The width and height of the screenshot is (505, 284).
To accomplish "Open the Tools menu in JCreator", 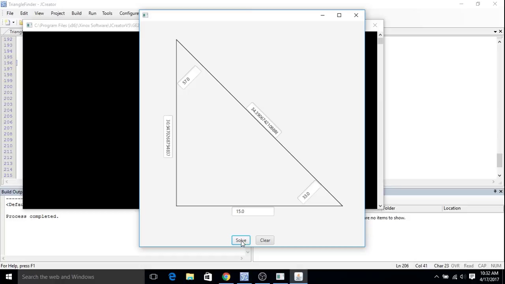I will point(107,13).
